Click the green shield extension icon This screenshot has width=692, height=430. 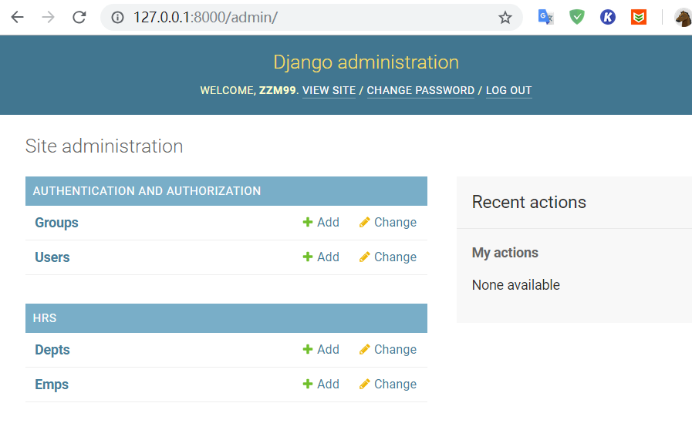(x=577, y=17)
